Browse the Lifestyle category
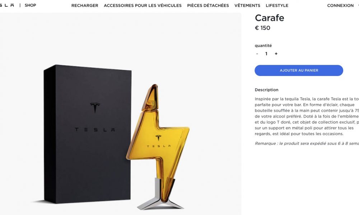 277,5
